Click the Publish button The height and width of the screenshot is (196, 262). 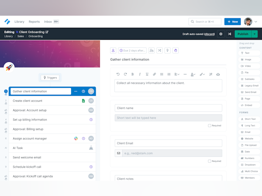[x=243, y=34]
